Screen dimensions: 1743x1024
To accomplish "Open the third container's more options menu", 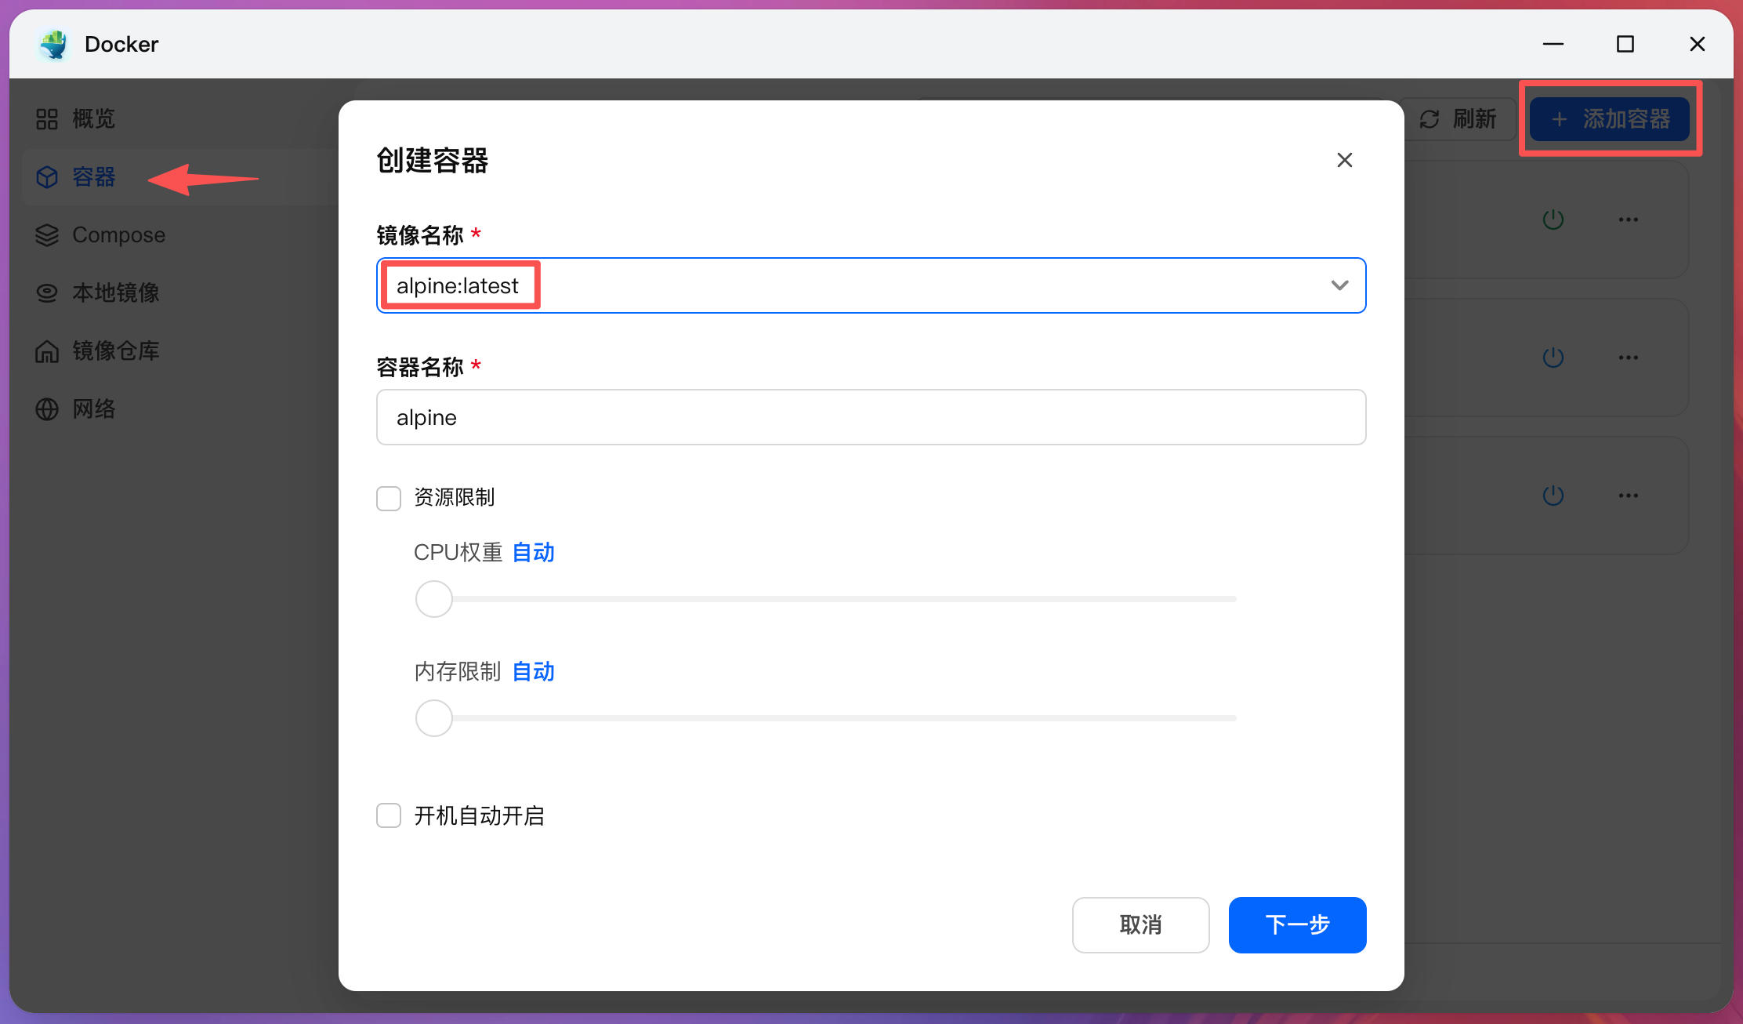I will 1628,496.
